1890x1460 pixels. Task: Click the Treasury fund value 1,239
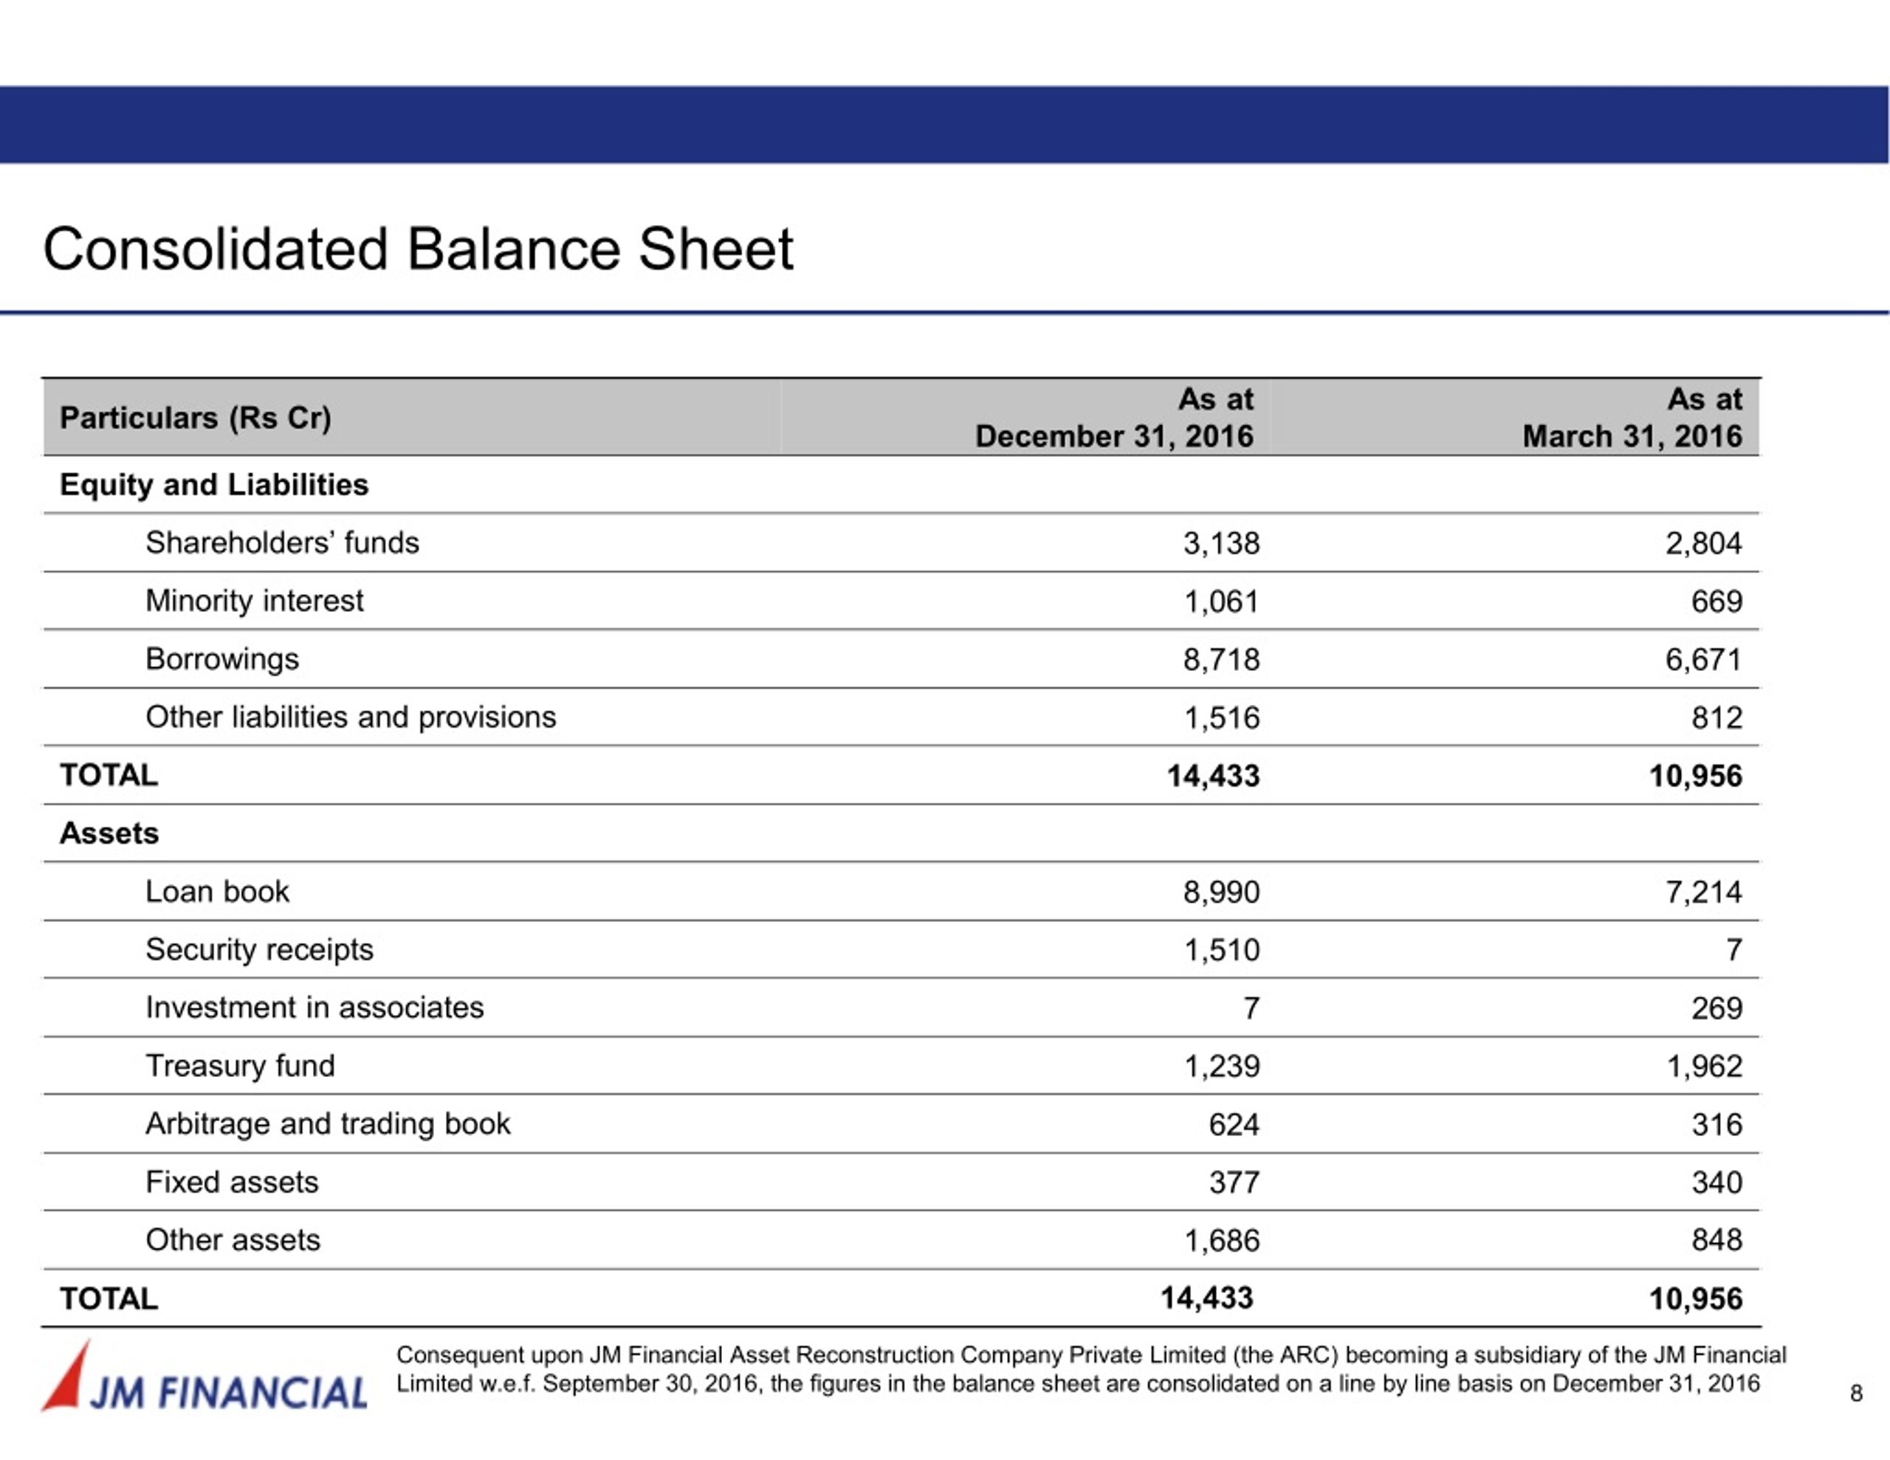click(x=1221, y=1067)
